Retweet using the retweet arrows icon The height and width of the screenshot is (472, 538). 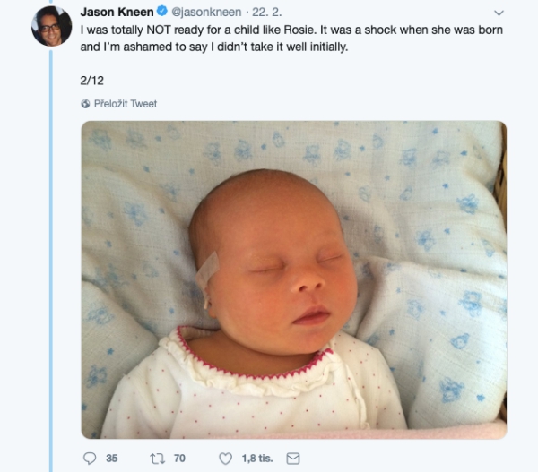(x=158, y=459)
